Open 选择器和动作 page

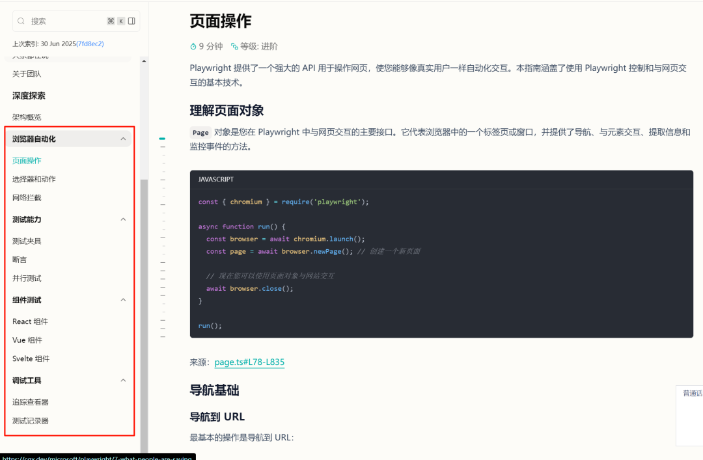pos(34,179)
